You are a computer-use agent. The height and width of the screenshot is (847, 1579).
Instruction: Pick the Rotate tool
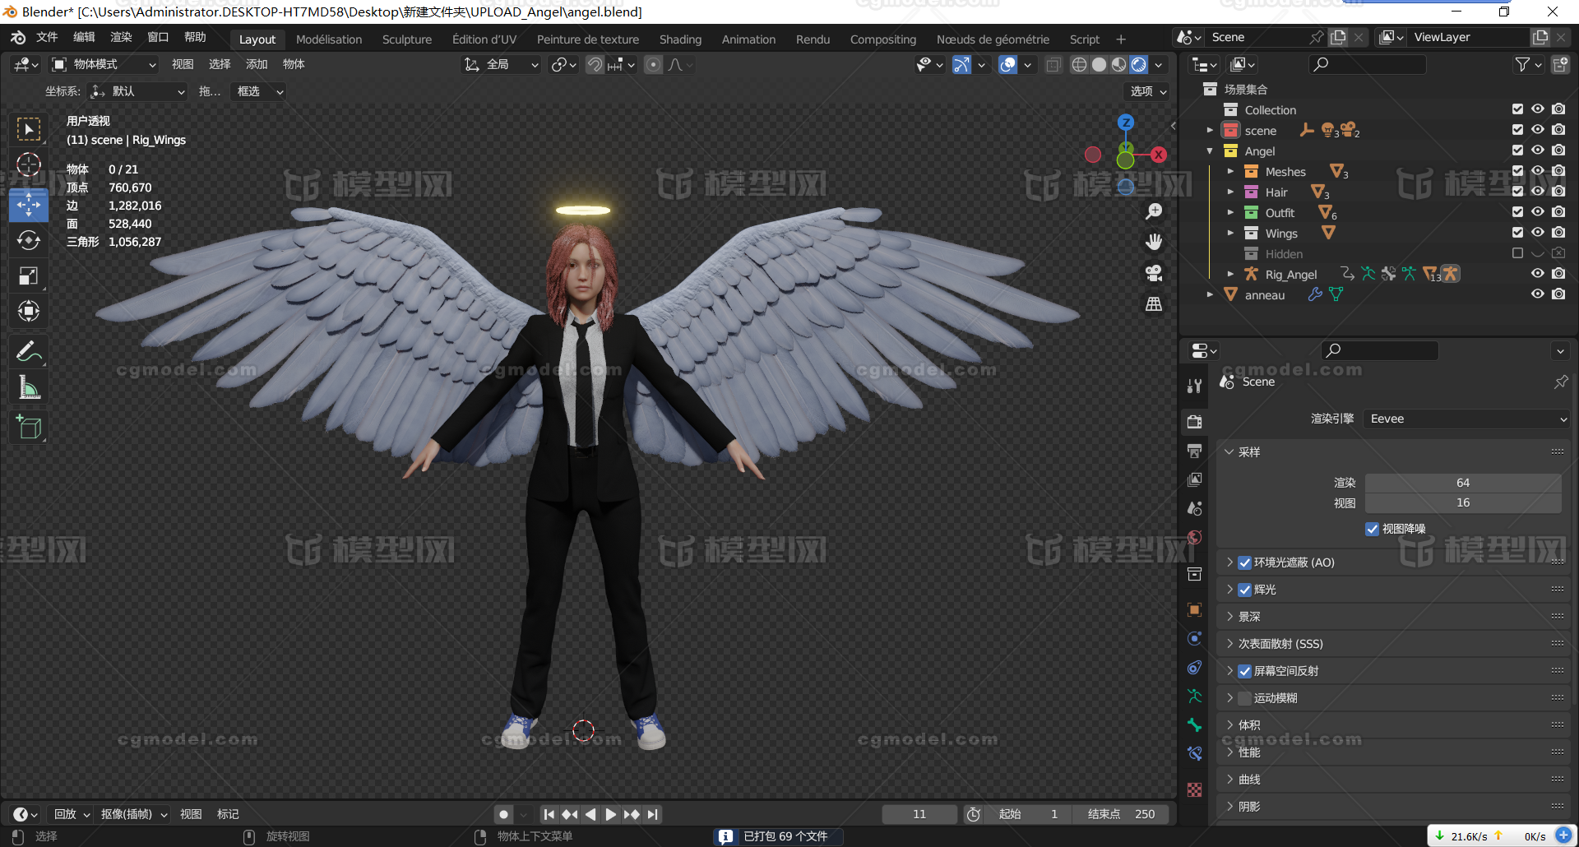29,240
